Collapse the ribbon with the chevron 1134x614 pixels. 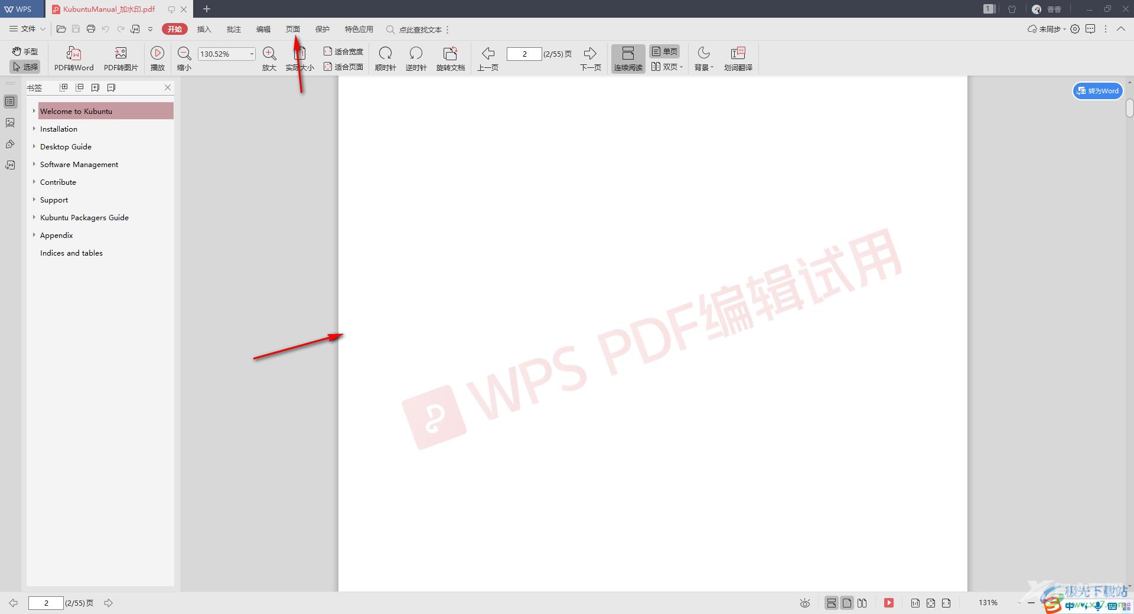[x=1120, y=29]
